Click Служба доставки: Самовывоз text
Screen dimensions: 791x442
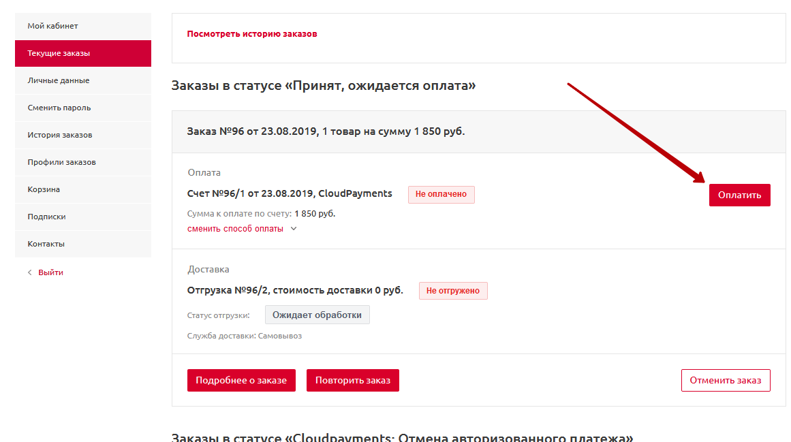tap(244, 336)
